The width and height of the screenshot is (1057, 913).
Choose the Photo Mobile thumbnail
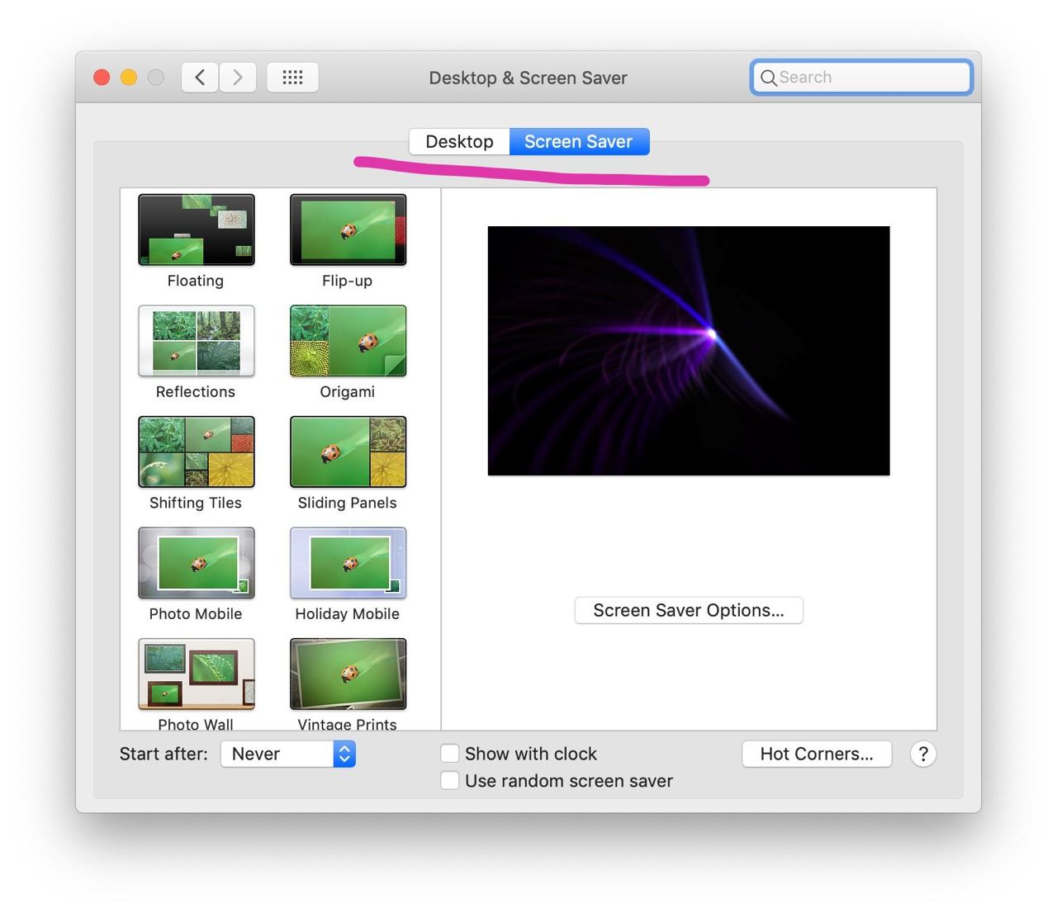point(197,563)
